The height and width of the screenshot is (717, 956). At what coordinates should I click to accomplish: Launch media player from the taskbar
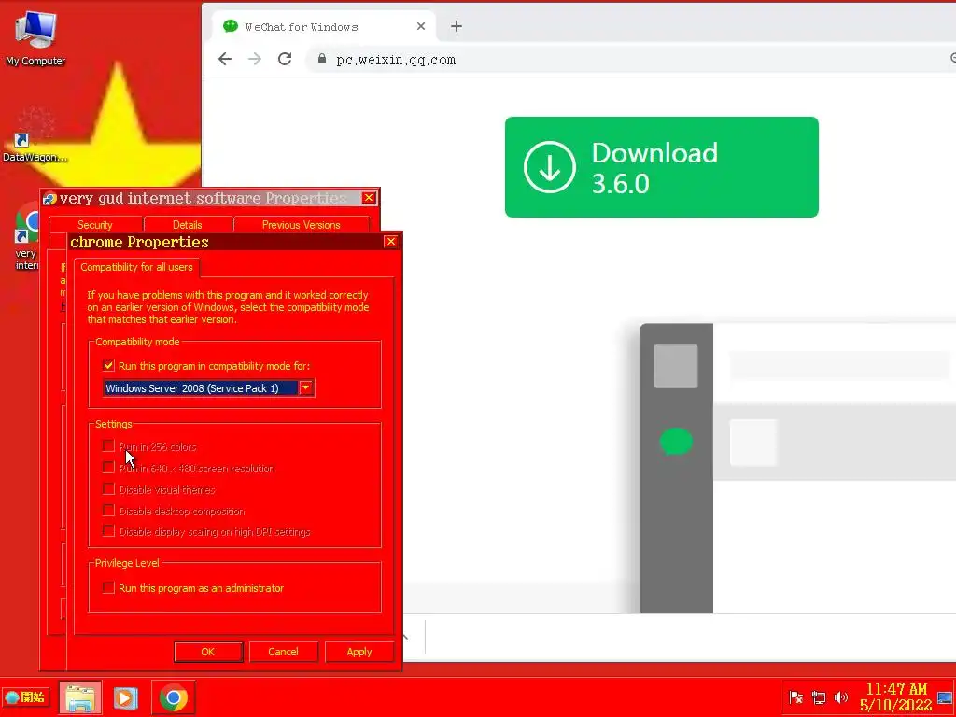point(126,698)
